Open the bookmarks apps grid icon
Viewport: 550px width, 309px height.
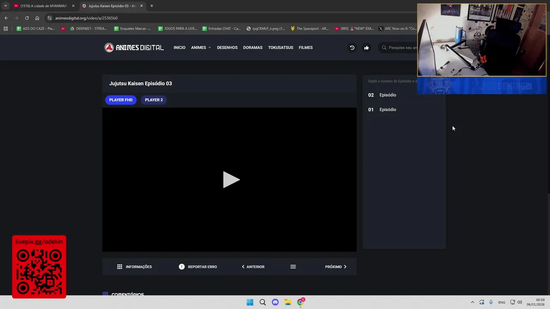tap(6, 28)
